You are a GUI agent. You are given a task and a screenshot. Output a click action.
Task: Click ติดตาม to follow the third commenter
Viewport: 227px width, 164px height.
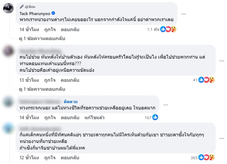[71, 101]
